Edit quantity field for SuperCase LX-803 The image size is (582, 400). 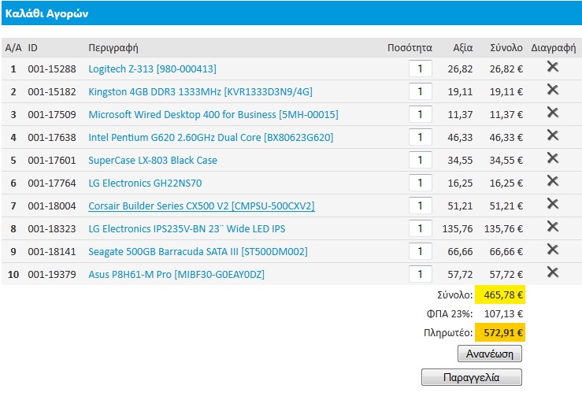click(x=421, y=160)
